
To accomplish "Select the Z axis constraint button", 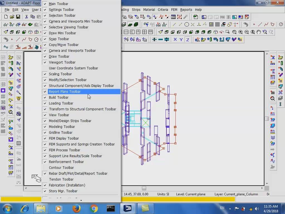I will tap(187, 40).
